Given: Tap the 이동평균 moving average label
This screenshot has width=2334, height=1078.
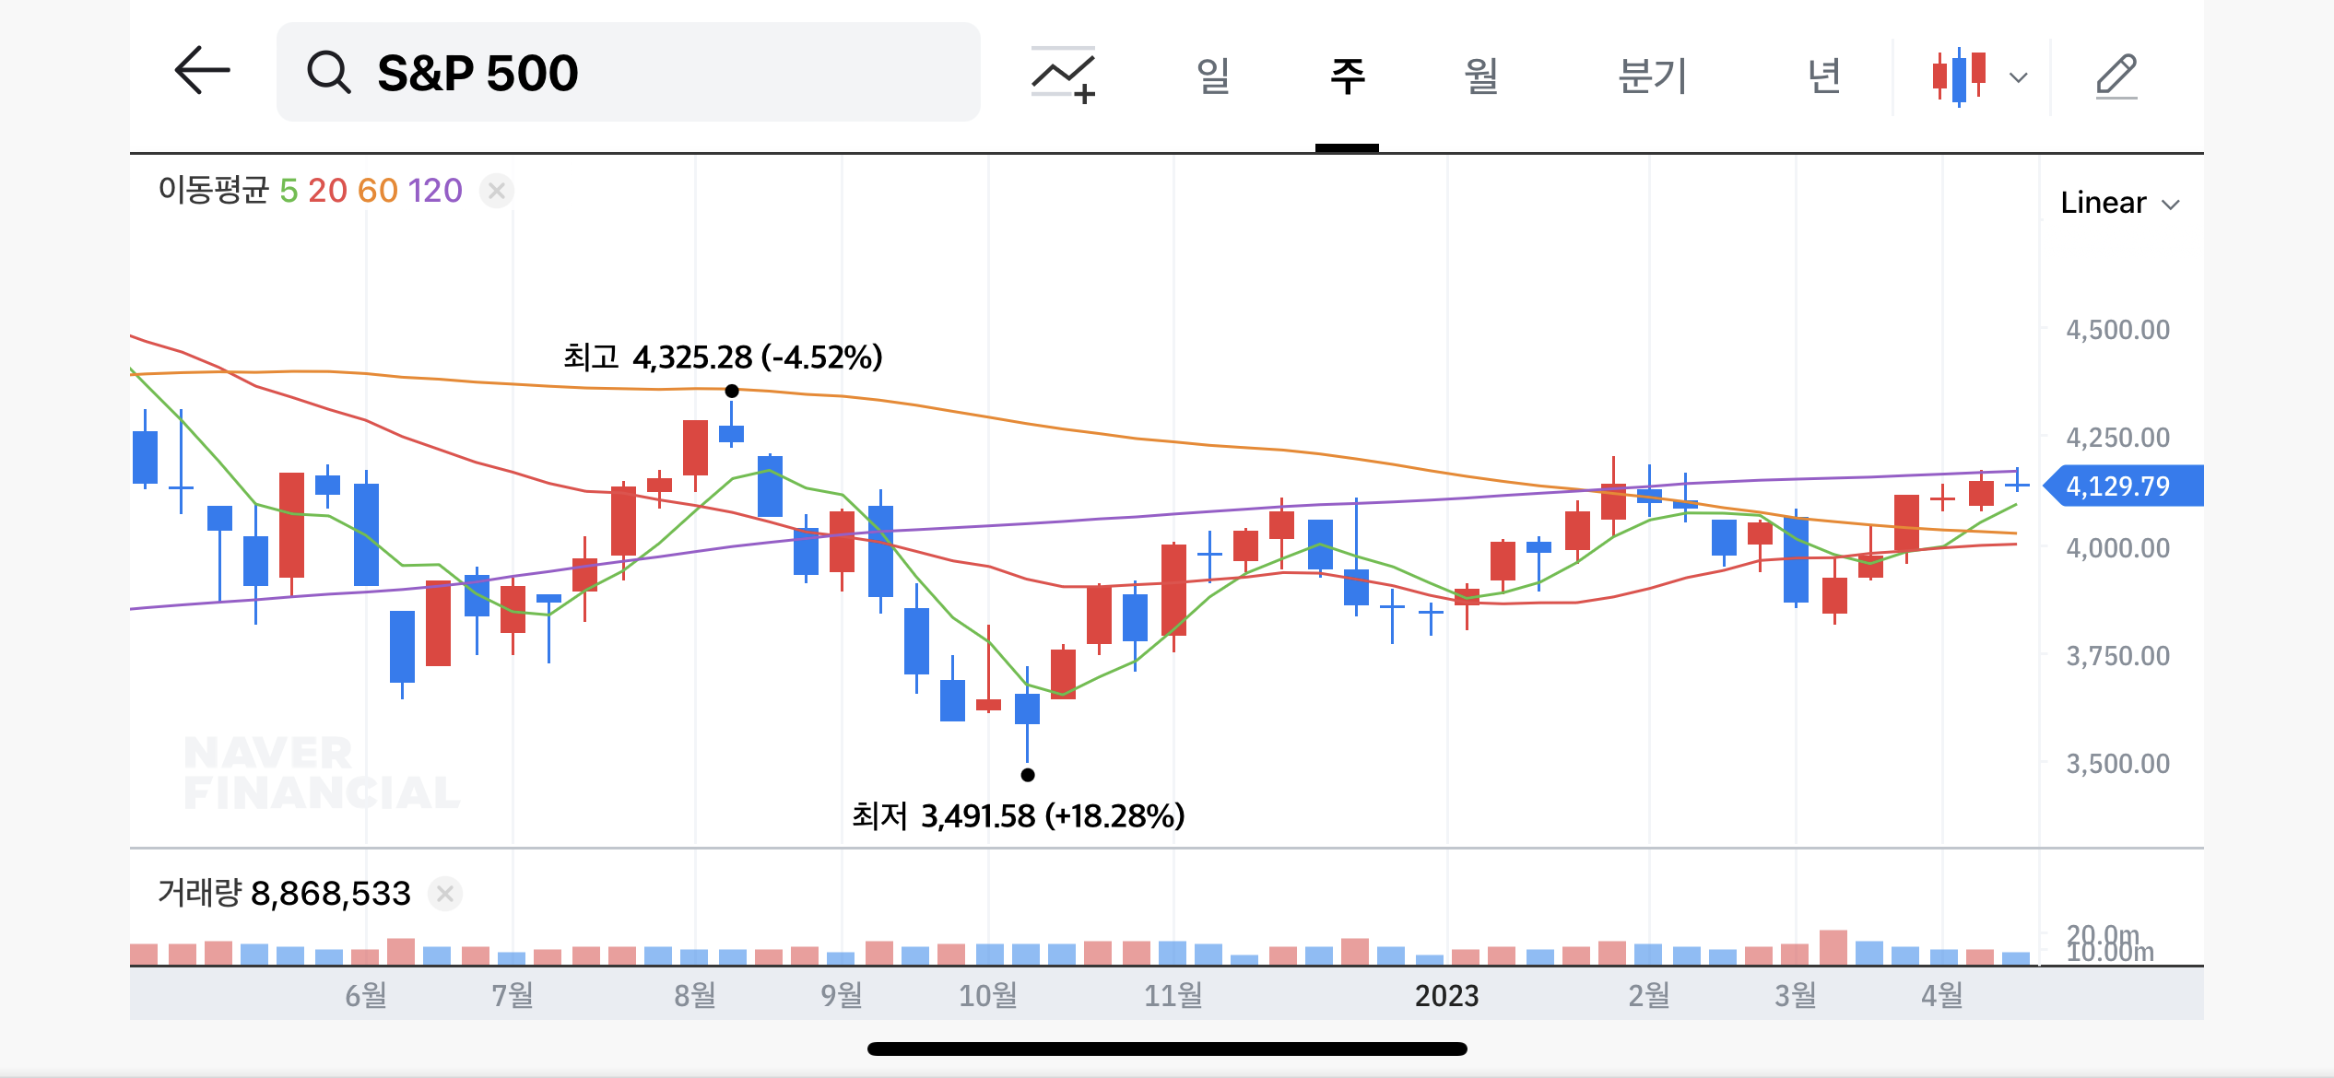Looking at the screenshot, I should click(213, 190).
